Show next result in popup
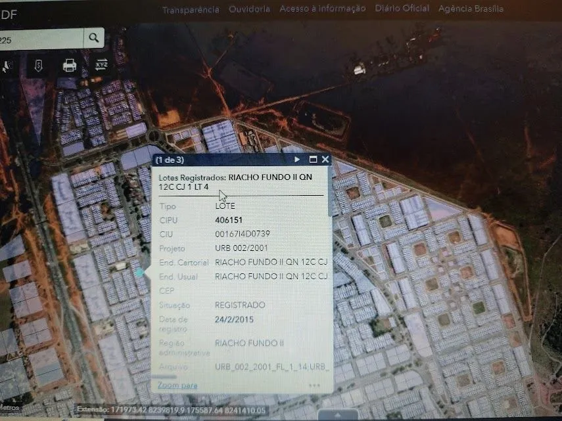Screen dimensions: 562x421 [296, 160]
